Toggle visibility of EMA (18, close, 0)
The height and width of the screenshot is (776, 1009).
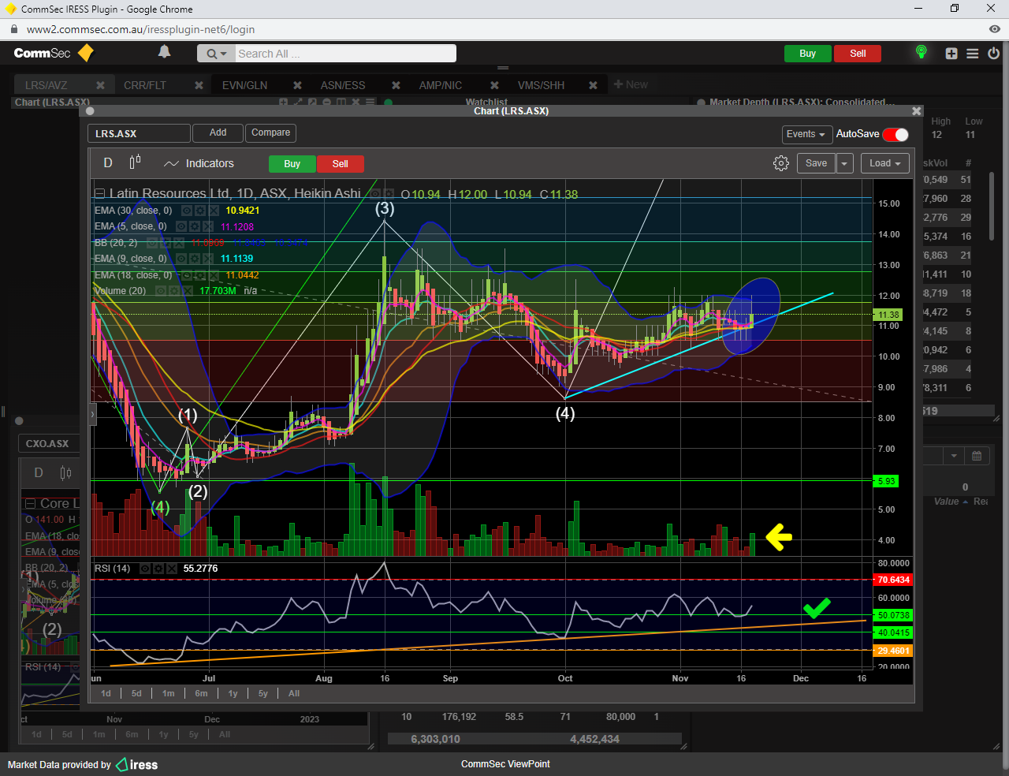[x=187, y=275]
